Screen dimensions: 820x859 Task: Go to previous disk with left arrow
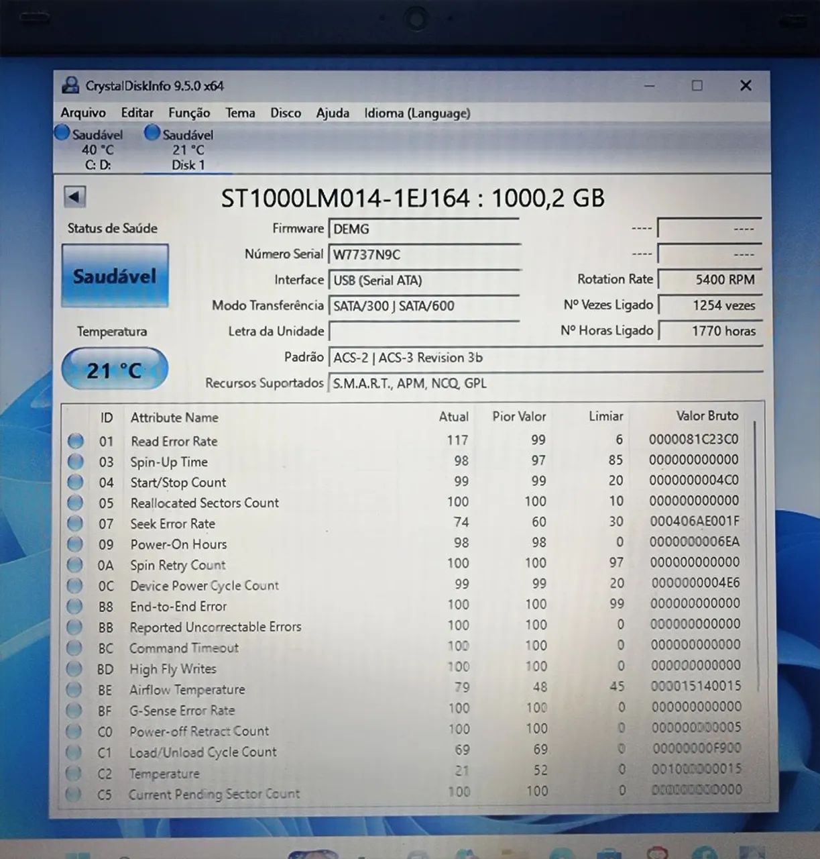(x=74, y=197)
